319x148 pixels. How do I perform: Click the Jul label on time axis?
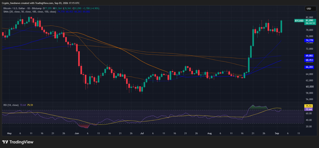pos(142,134)
